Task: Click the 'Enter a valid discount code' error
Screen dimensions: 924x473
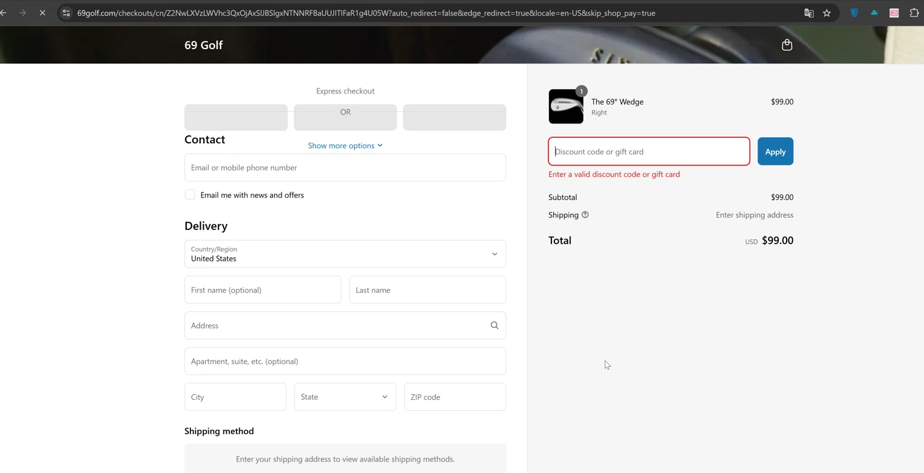Action: point(614,174)
